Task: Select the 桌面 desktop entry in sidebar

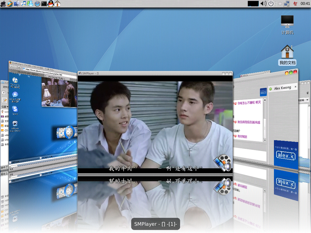Action: coord(5,116)
